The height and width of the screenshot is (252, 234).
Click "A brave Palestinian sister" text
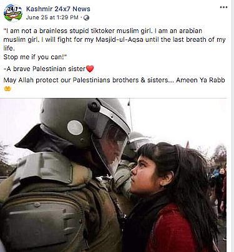46,69
